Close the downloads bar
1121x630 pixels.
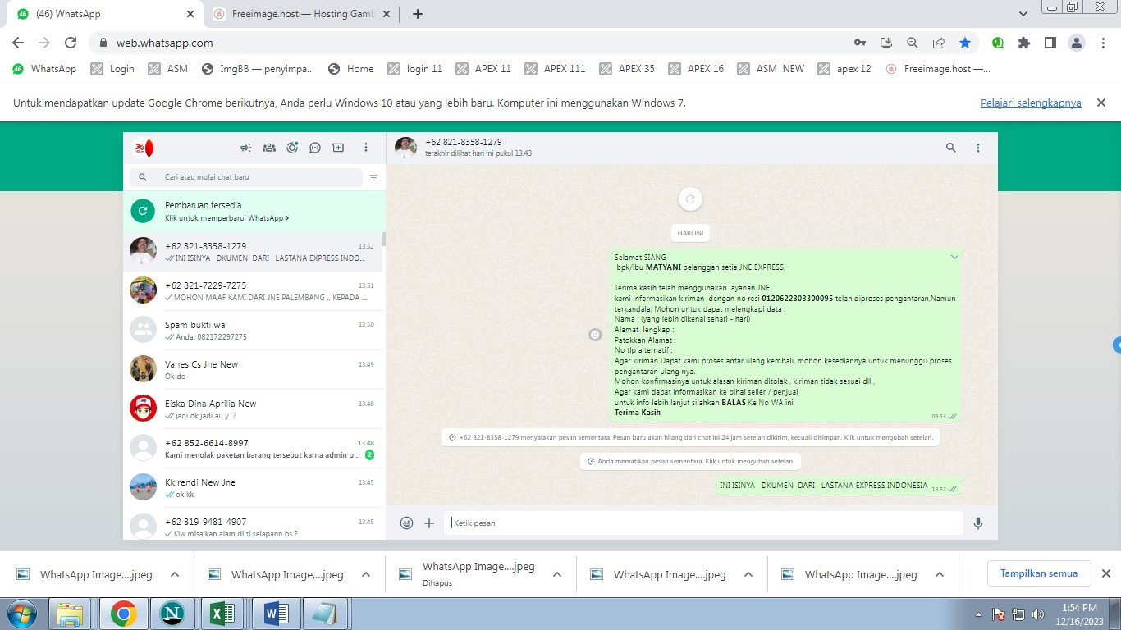tap(1105, 573)
